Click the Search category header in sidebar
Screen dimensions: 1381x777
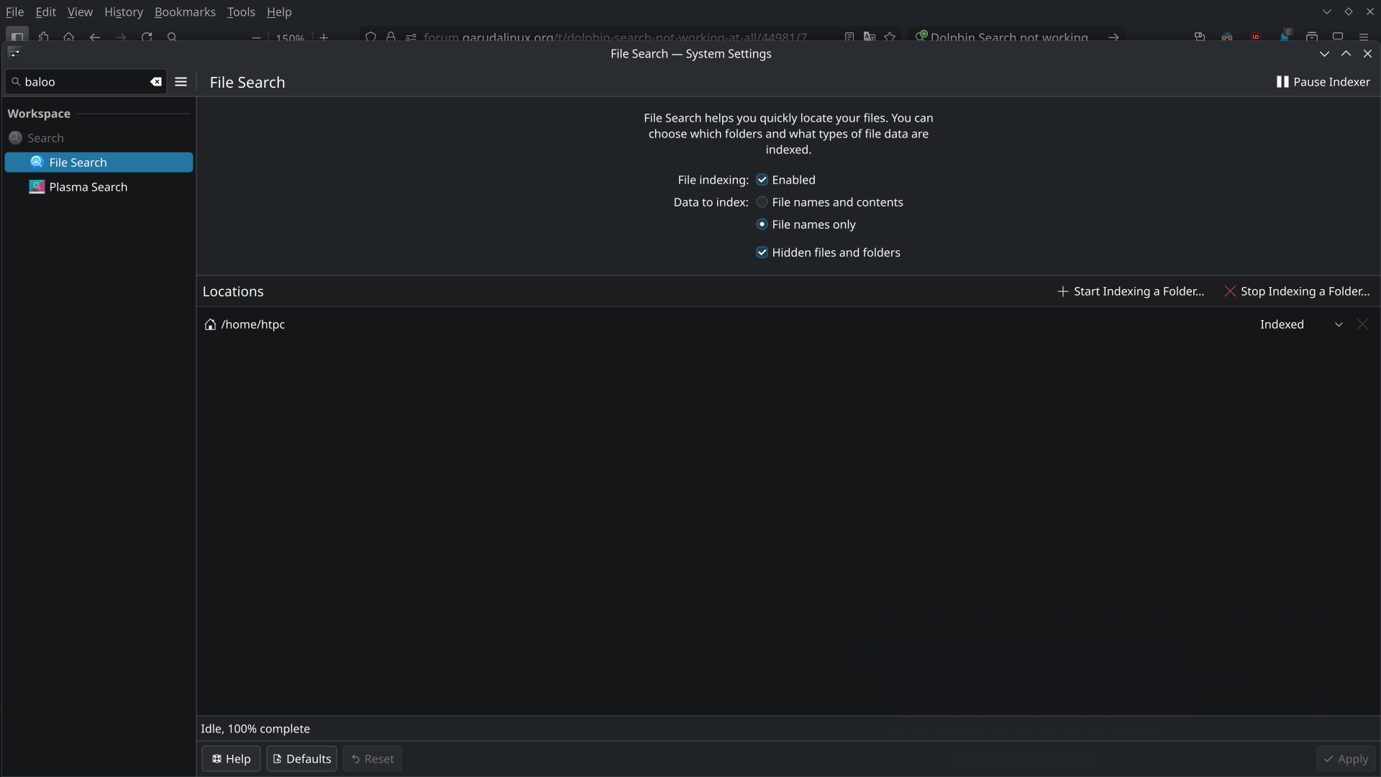pos(45,138)
